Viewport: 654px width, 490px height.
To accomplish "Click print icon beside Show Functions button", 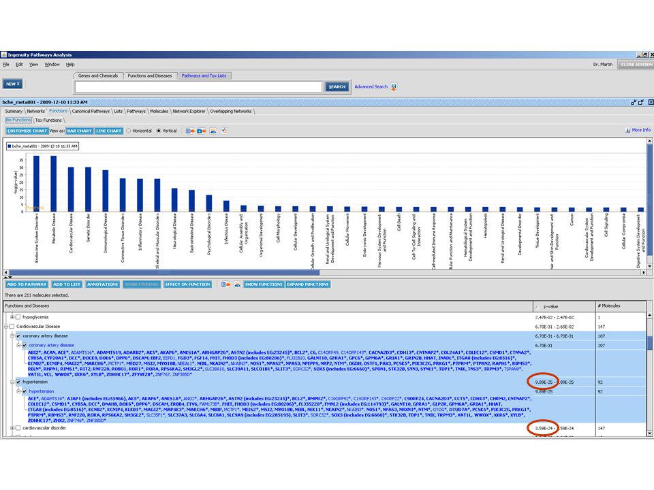I will (237, 284).
